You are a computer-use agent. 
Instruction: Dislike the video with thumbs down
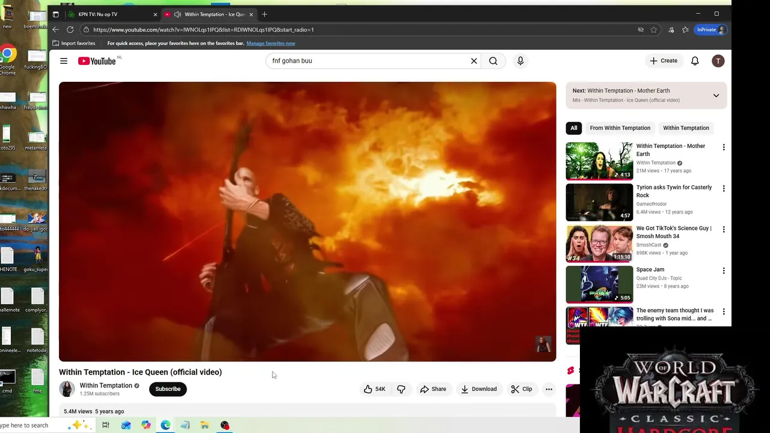[x=401, y=389]
